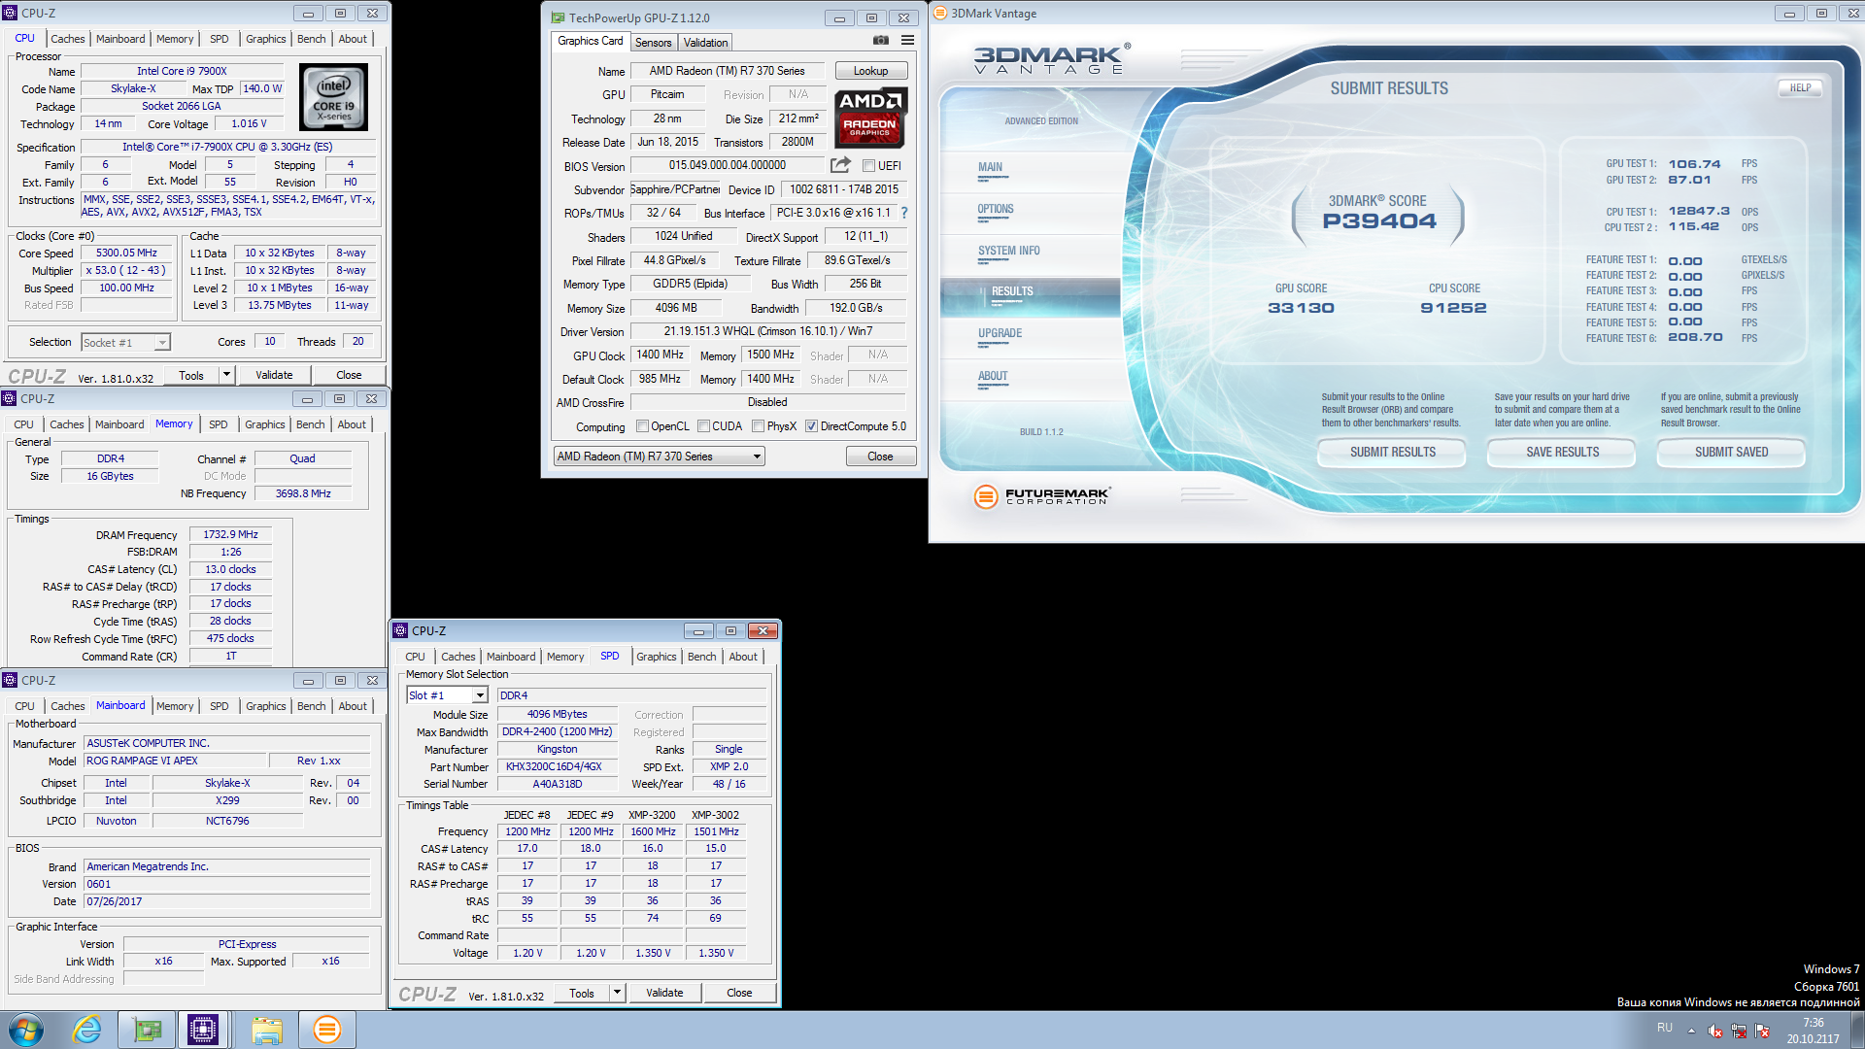Click Close button in GPU-Z window

(x=880, y=457)
